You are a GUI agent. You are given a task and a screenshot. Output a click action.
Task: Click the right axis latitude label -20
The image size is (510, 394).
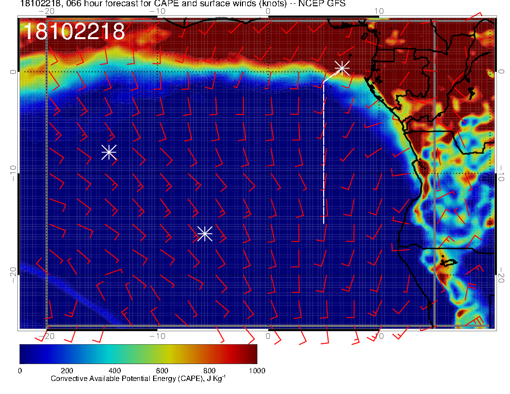[501, 275]
